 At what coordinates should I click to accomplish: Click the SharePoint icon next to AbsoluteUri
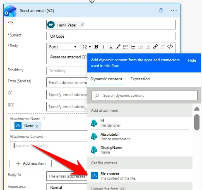pyautogui.click(x=94, y=136)
